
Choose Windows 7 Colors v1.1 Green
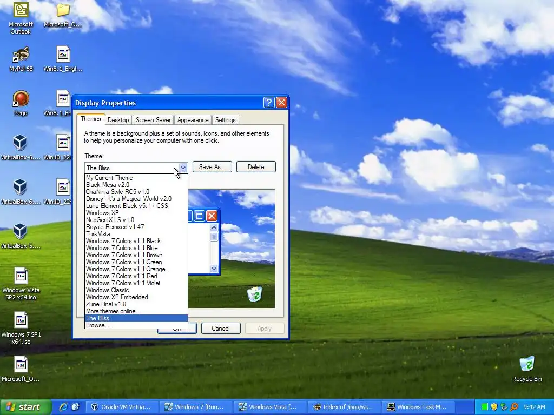click(x=136, y=262)
